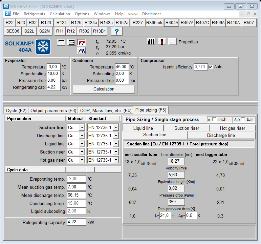This screenshot has width=261, height=244.
Task: Open the red information icon
Action: [162, 42]
